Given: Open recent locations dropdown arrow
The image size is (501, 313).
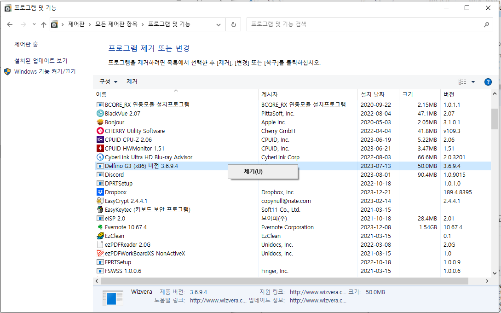Looking at the screenshot, I should click(34, 24).
